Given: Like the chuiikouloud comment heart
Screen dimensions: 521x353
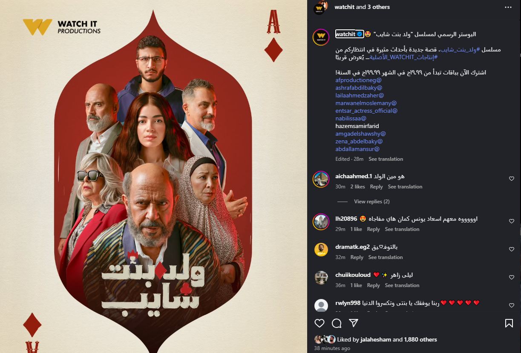Looking at the screenshot, I should pyautogui.click(x=512, y=277).
